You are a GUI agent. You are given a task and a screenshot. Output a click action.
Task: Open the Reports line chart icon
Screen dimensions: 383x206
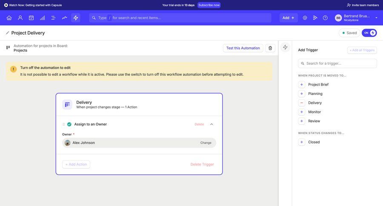point(65,18)
